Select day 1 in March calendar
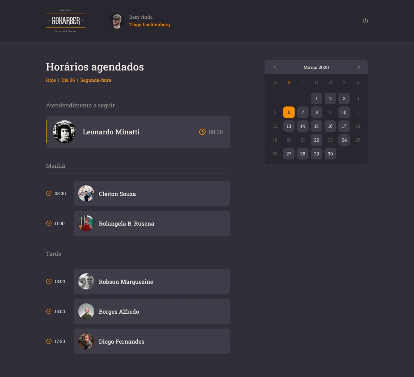414x377 pixels. pyautogui.click(x=316, y=99)
